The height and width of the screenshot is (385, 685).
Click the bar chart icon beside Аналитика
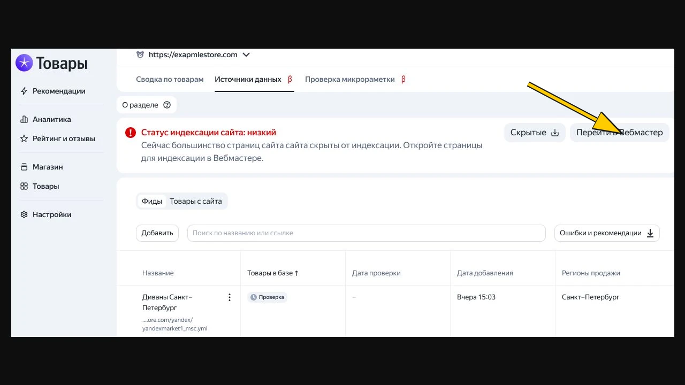(24, 119)
